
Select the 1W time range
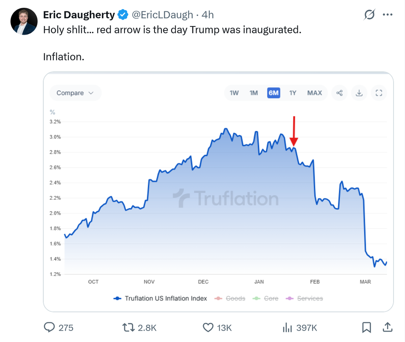click(234, 93)
